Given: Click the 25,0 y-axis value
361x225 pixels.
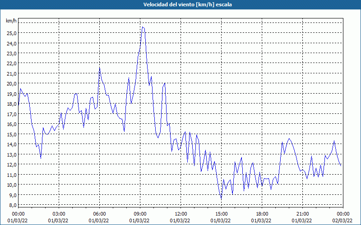Looking at the screenshot, I should pyautogui.click(x=12, y=33).
